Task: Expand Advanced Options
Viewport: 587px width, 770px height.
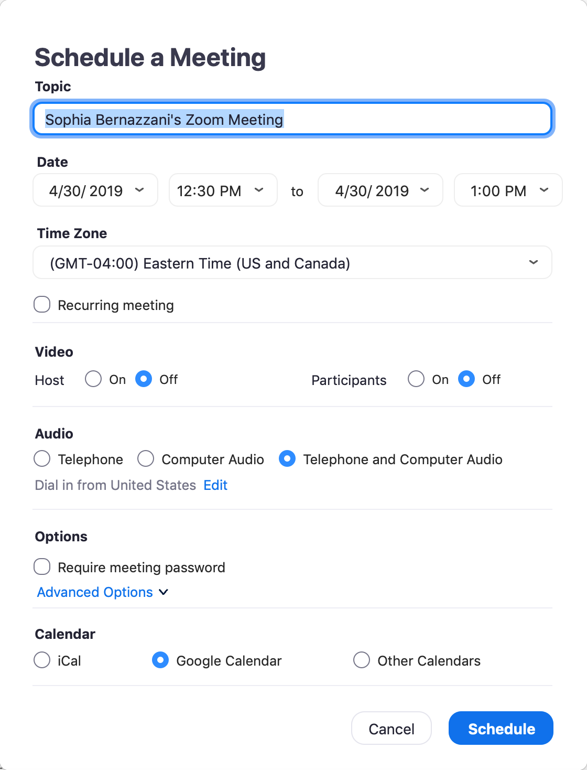Action: coord(103,592)
